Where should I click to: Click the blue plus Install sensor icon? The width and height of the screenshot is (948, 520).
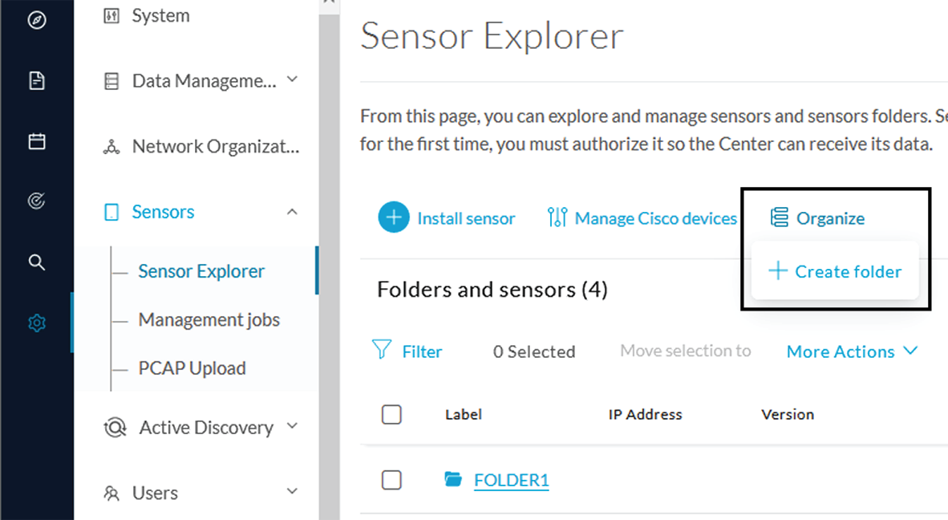coord(394,217)
